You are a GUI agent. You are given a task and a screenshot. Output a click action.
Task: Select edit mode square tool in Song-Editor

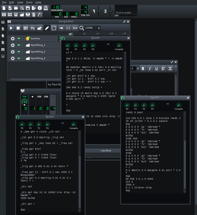54,28
